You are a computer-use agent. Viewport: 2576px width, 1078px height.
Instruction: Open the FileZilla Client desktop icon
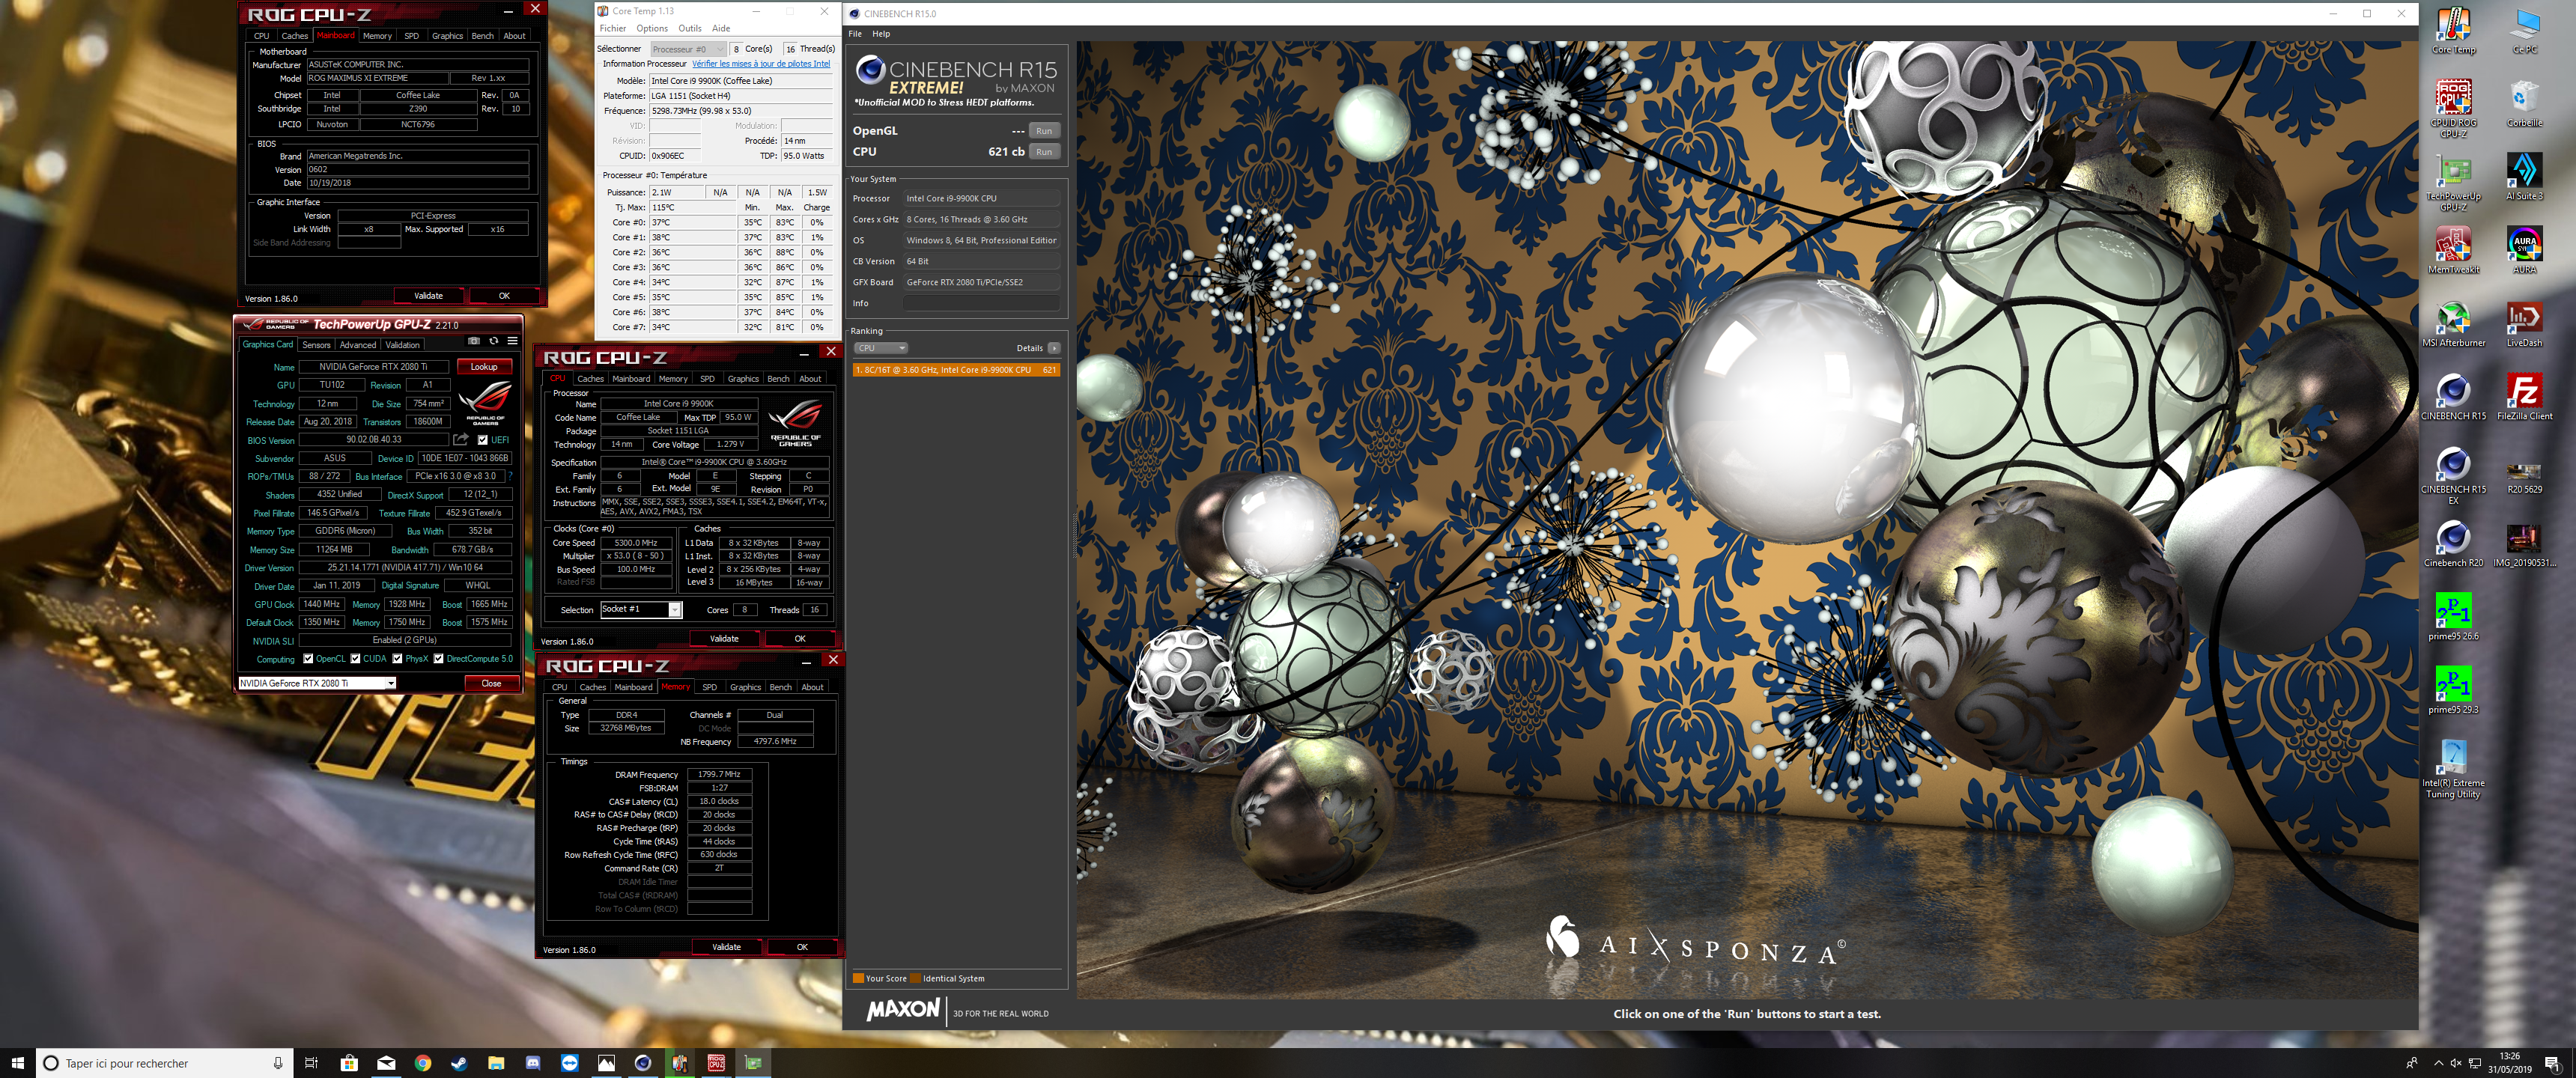pyautogui.click(x=2524, y=396)
